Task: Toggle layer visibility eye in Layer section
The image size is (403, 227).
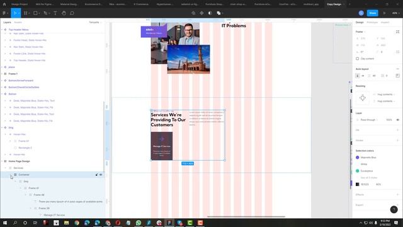Action: coord(397,120)
